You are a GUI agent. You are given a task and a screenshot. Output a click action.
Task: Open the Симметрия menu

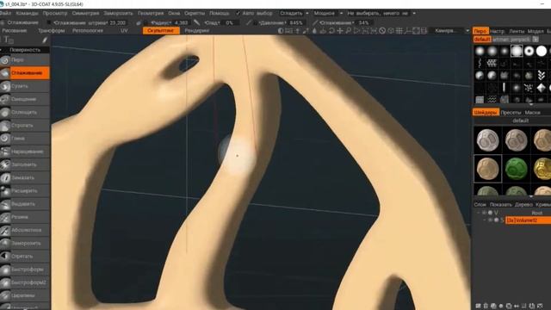click(85, 14)
